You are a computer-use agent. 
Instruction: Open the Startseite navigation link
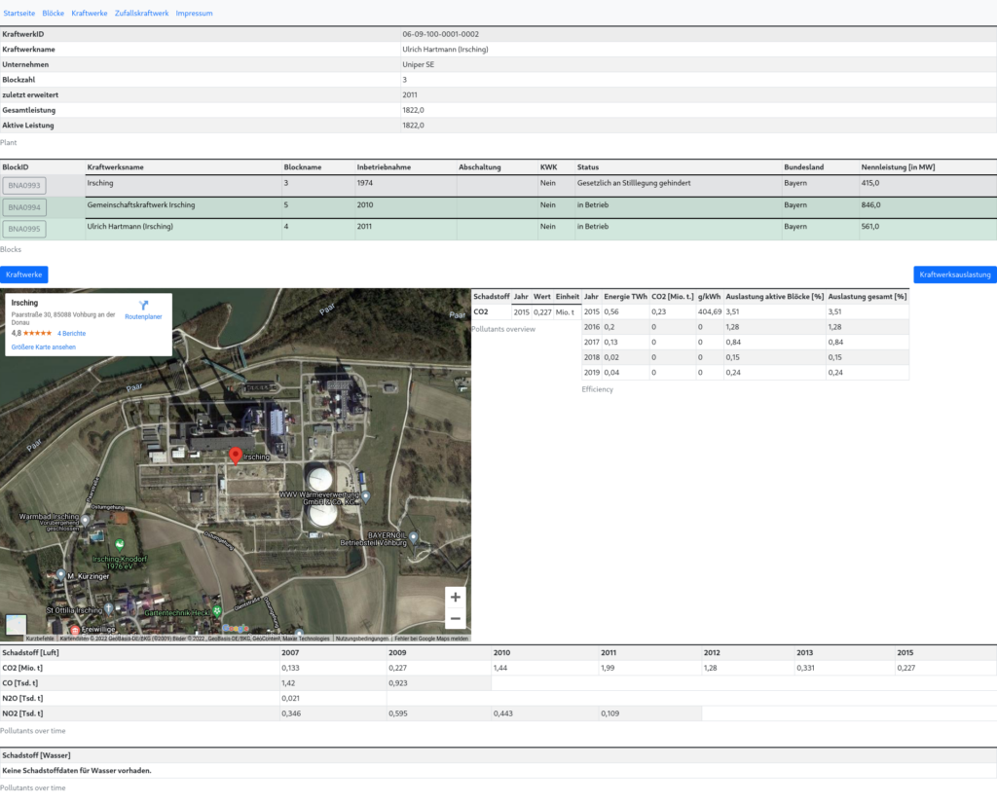pos(19,14)
